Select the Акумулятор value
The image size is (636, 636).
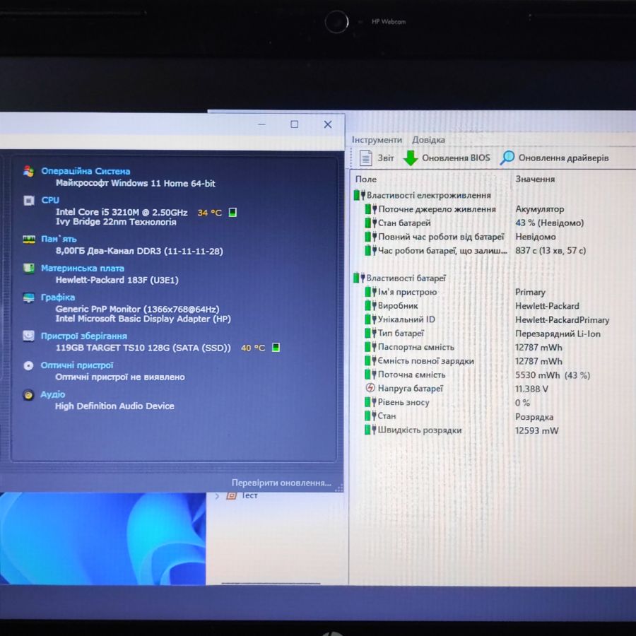tap(539, 209)
